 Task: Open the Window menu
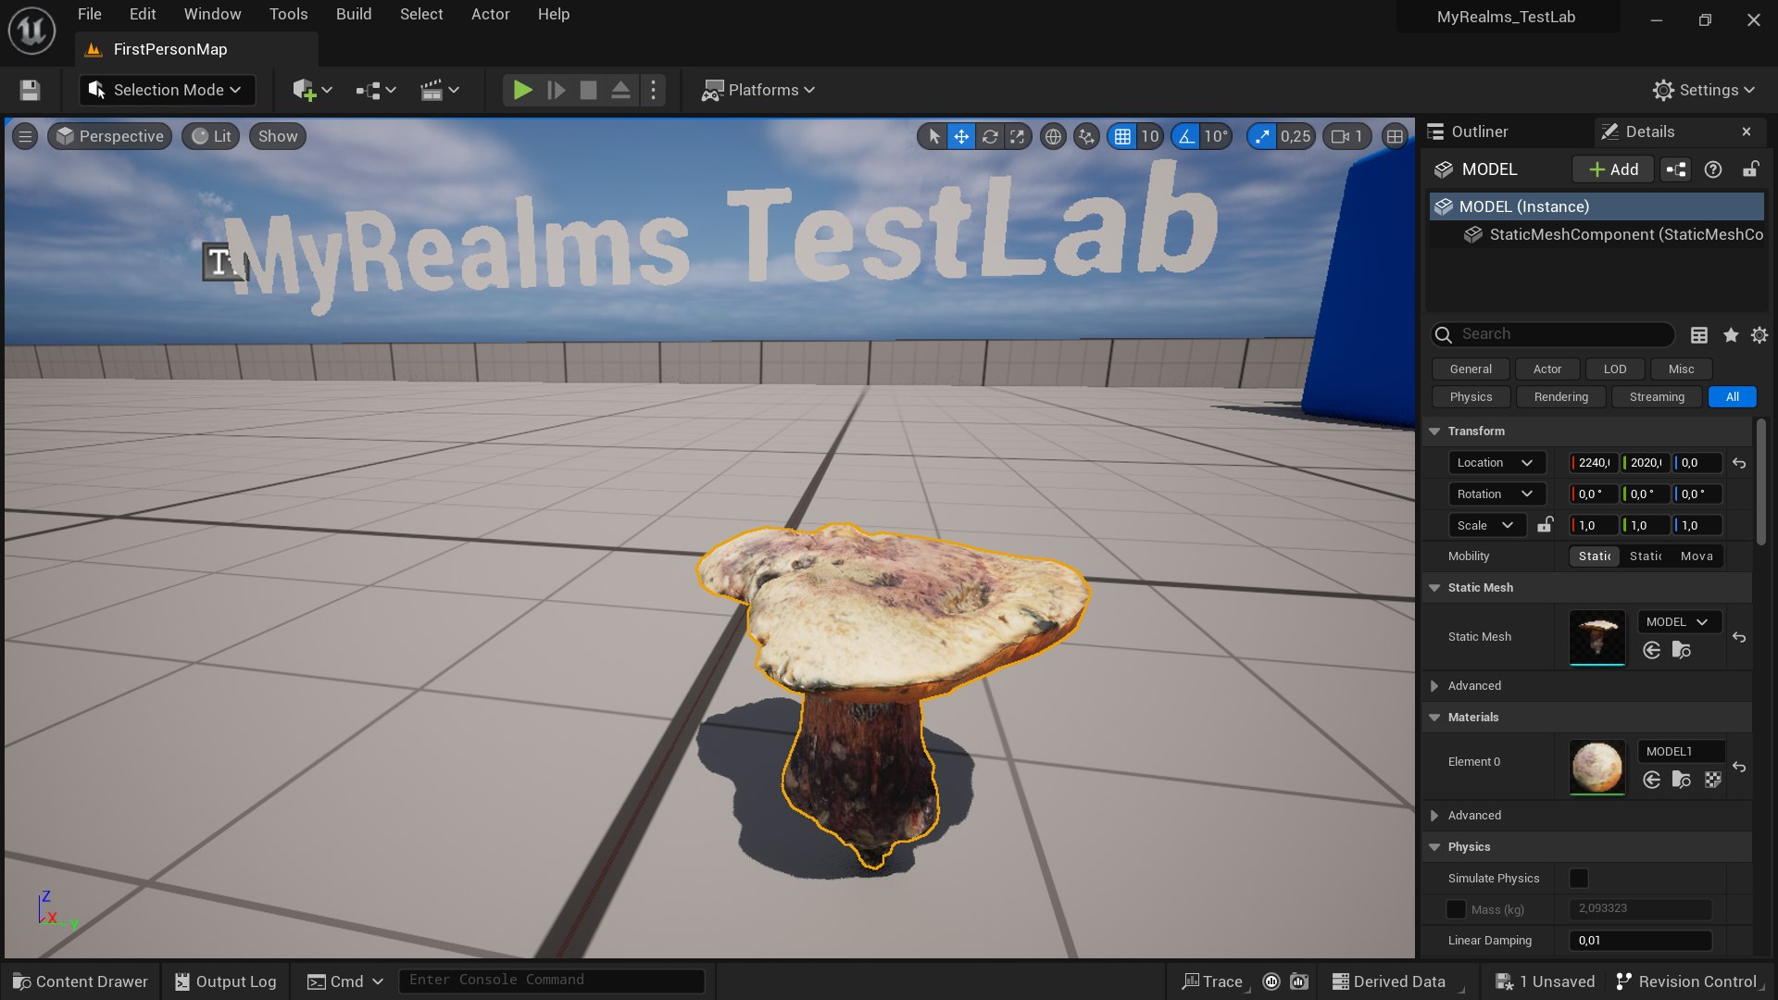point(212,14)
